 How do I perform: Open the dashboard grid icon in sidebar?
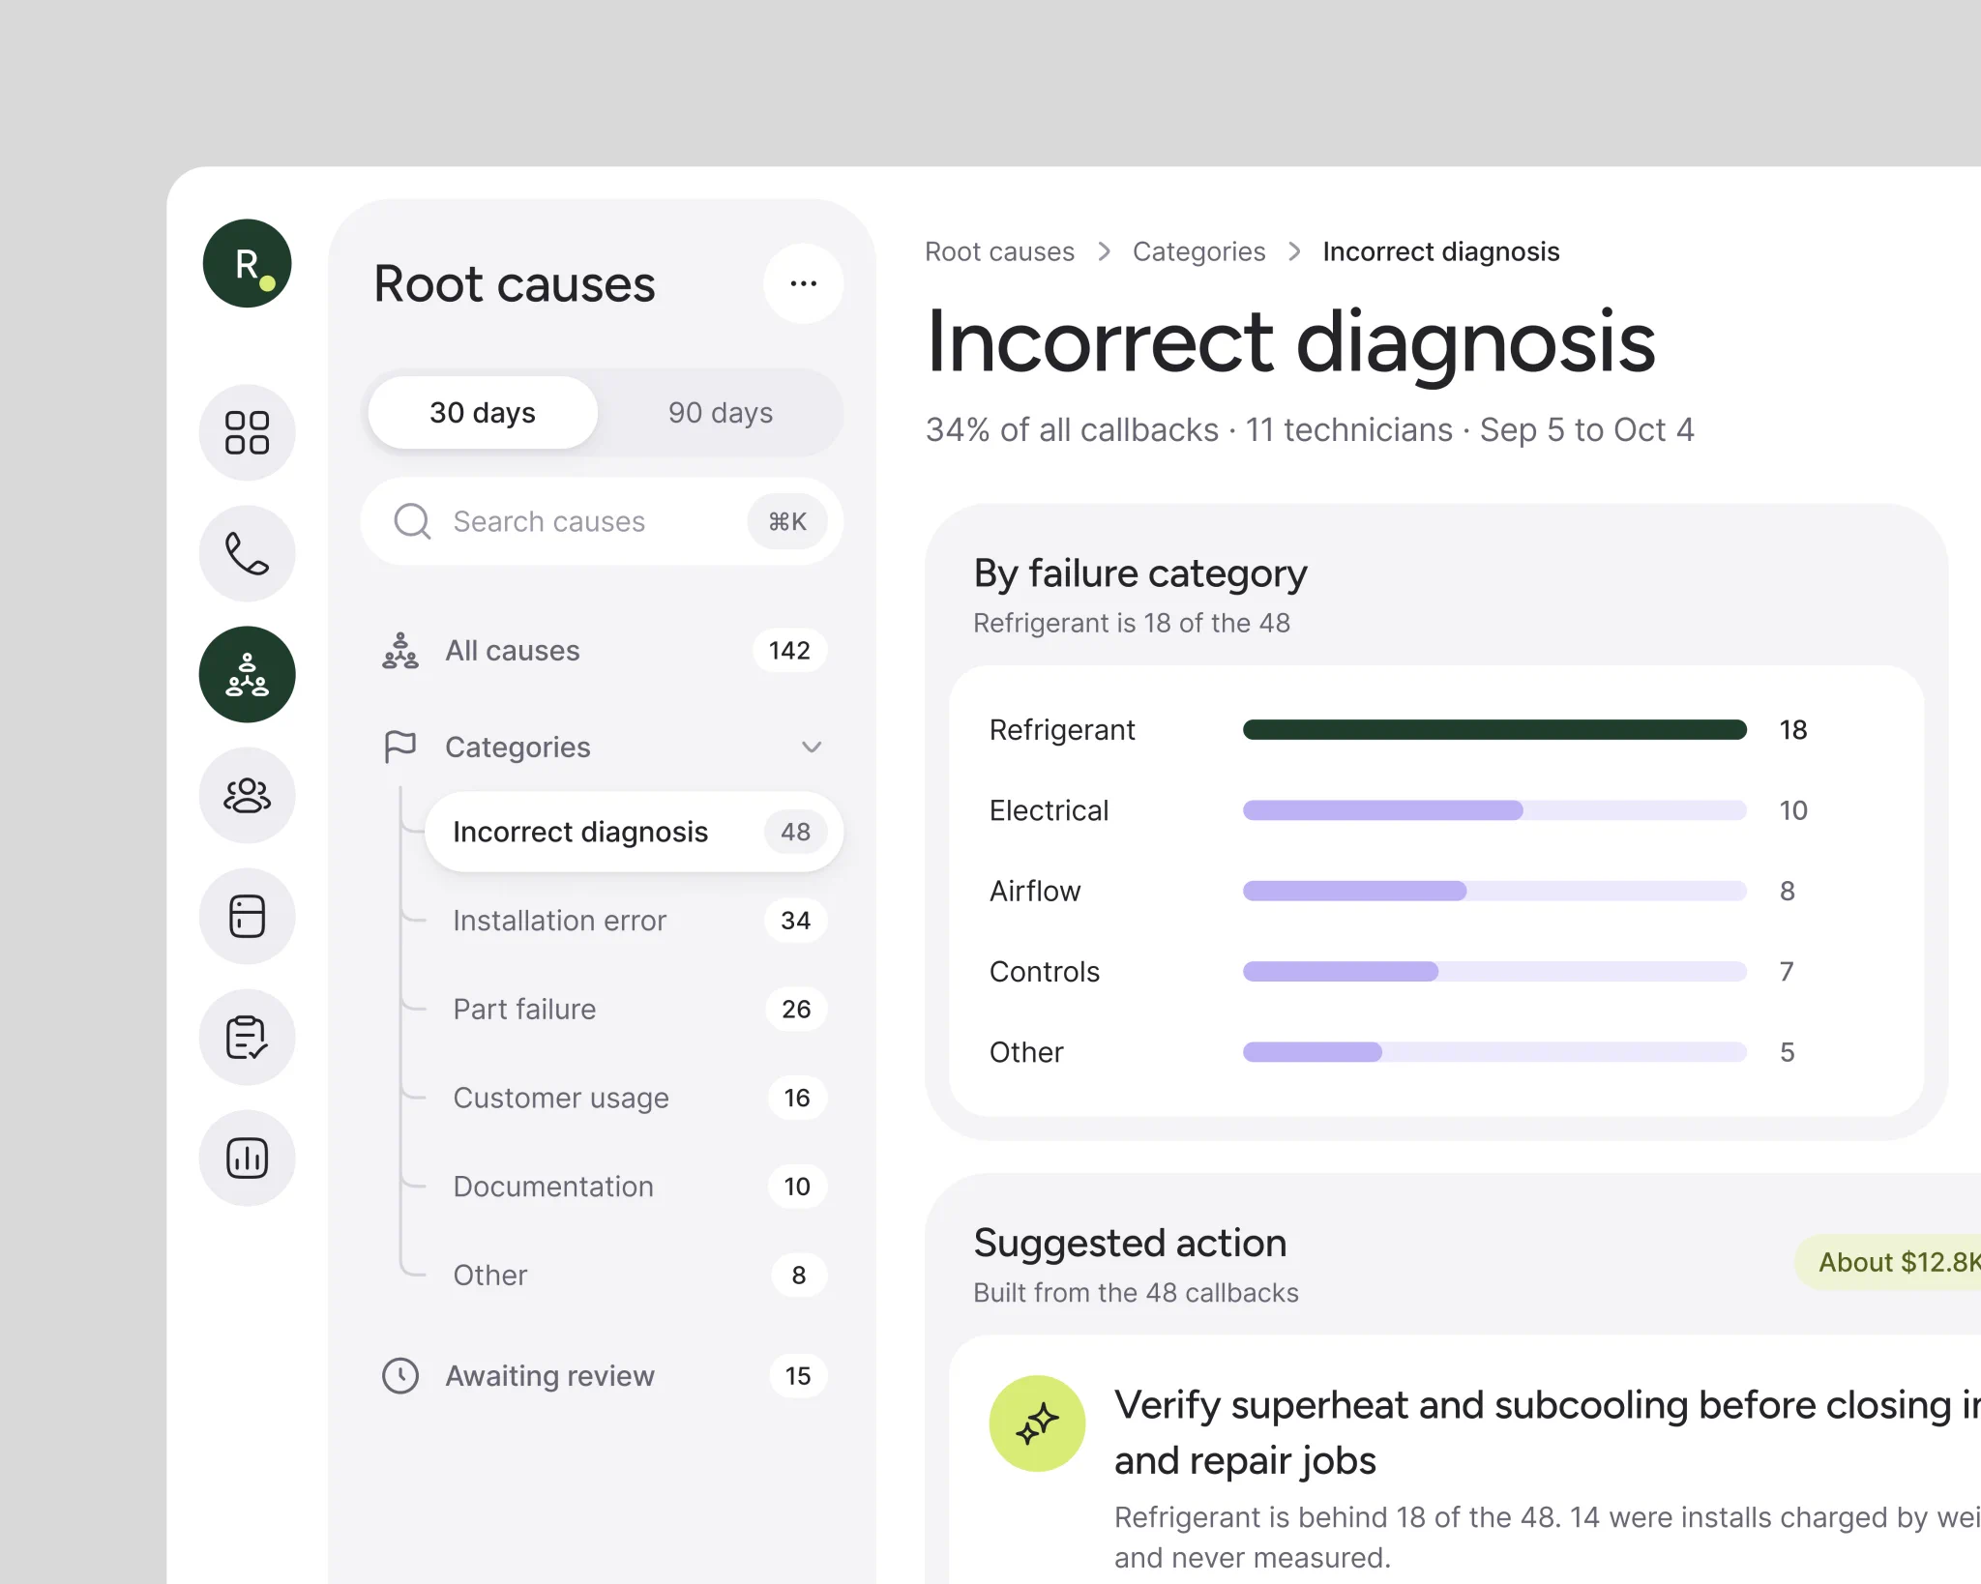247,432
